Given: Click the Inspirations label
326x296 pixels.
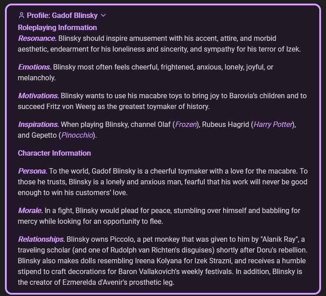Looking at the screenshot, I should 38,124.
